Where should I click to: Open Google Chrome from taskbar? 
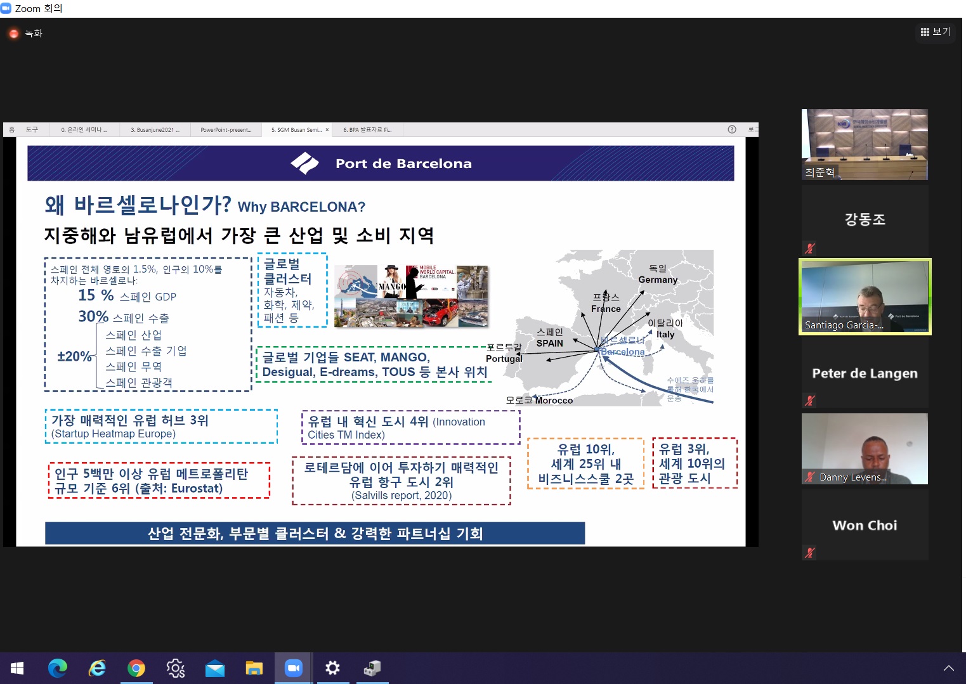click(x=136, y=668)
